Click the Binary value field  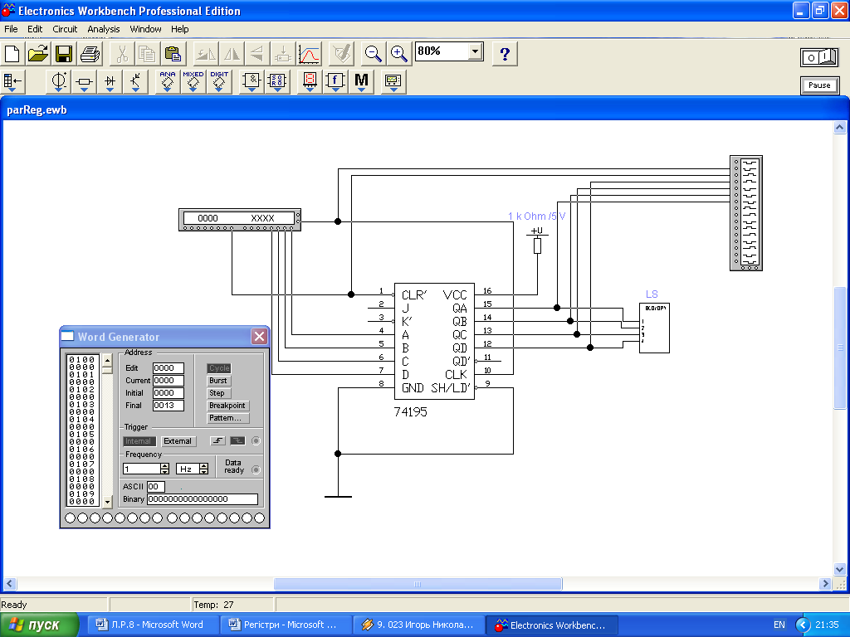click(x=203, y=498)
